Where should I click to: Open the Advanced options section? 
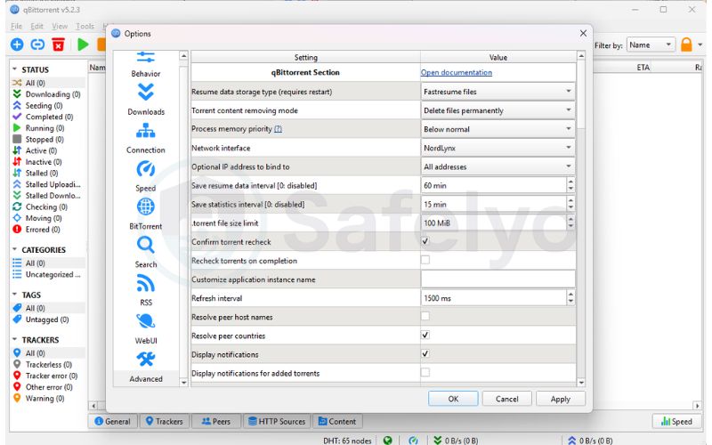[146, 367]
